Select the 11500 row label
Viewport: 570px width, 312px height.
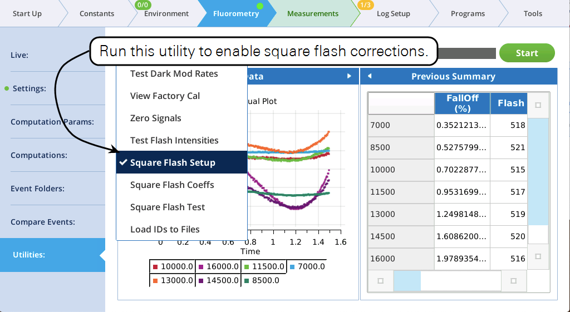tap(401, 192)
